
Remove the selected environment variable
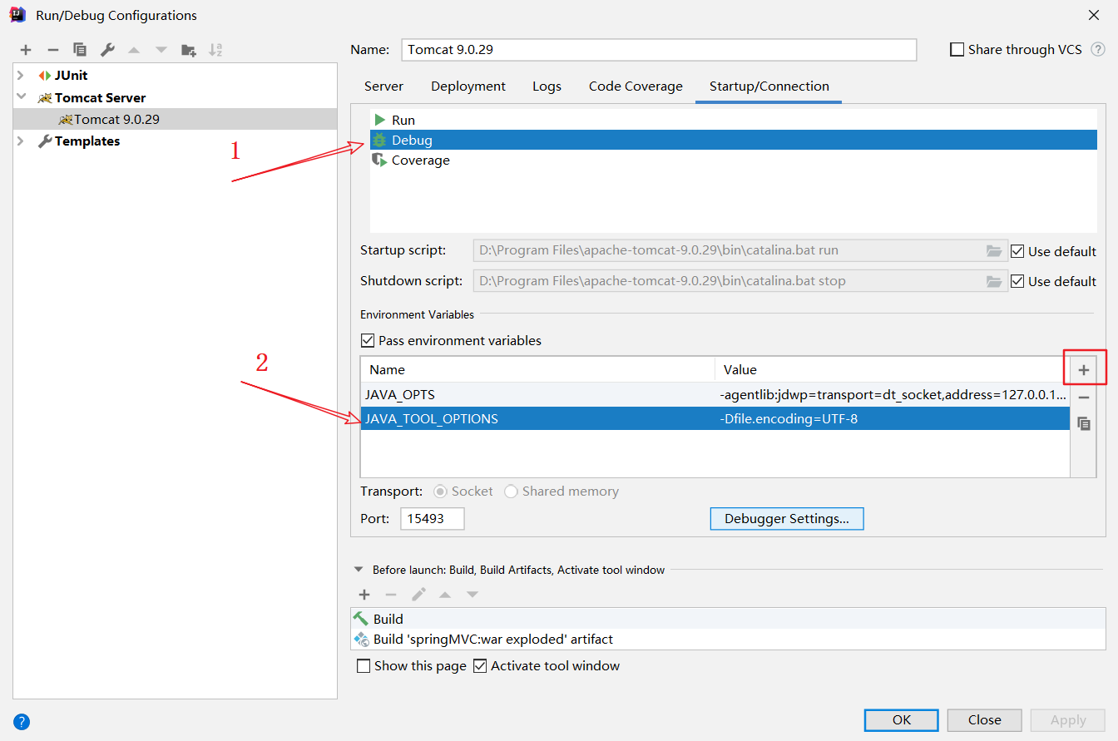[x=1083, y=398]
